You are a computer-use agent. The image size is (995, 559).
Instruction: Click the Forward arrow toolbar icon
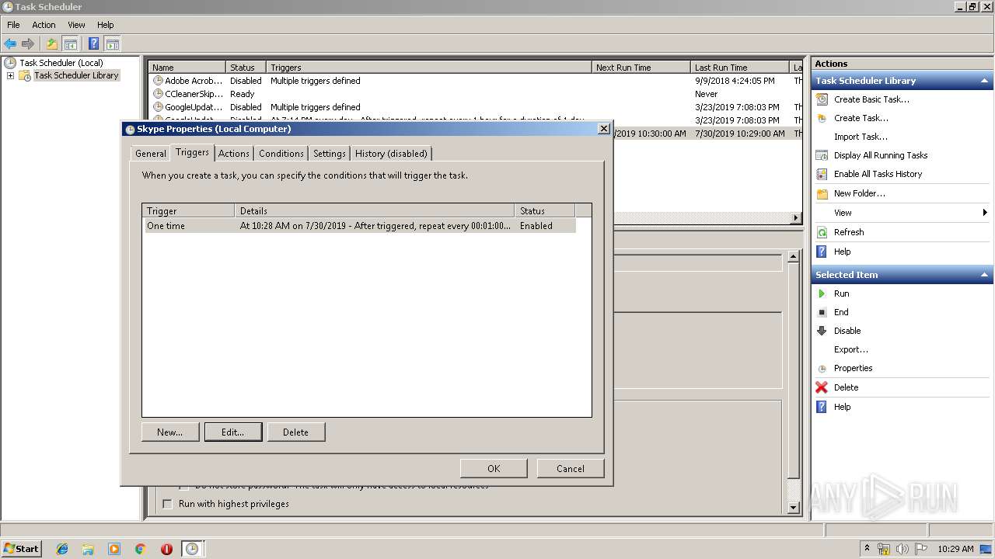point(28,44)
